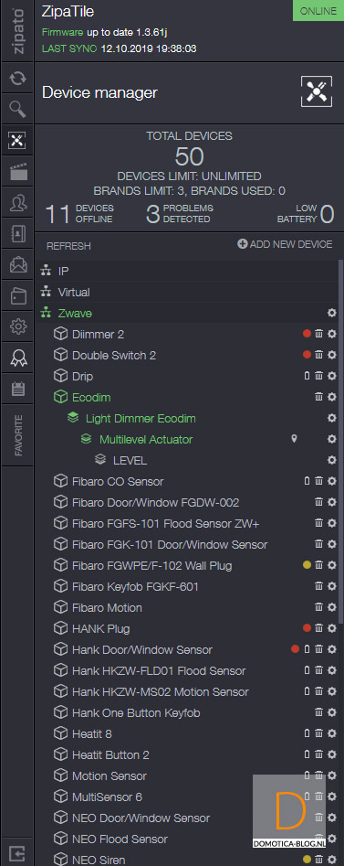Delete the Drip device
Image resolution: width=344 pixels, height=866 pixels.
[x=318, y=376]
